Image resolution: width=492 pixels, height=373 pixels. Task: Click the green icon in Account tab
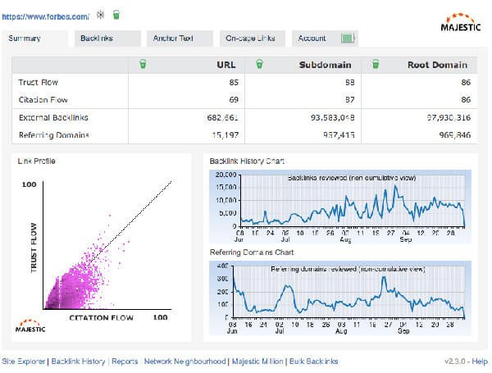tap(348, 39)
